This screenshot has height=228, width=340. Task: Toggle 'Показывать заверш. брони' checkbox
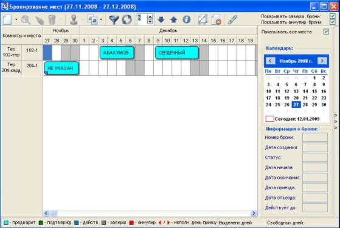[x=333, y=16]
